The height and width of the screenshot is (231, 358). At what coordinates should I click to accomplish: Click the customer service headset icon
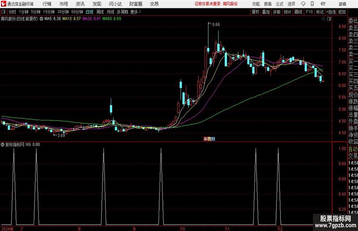point(303,4)
